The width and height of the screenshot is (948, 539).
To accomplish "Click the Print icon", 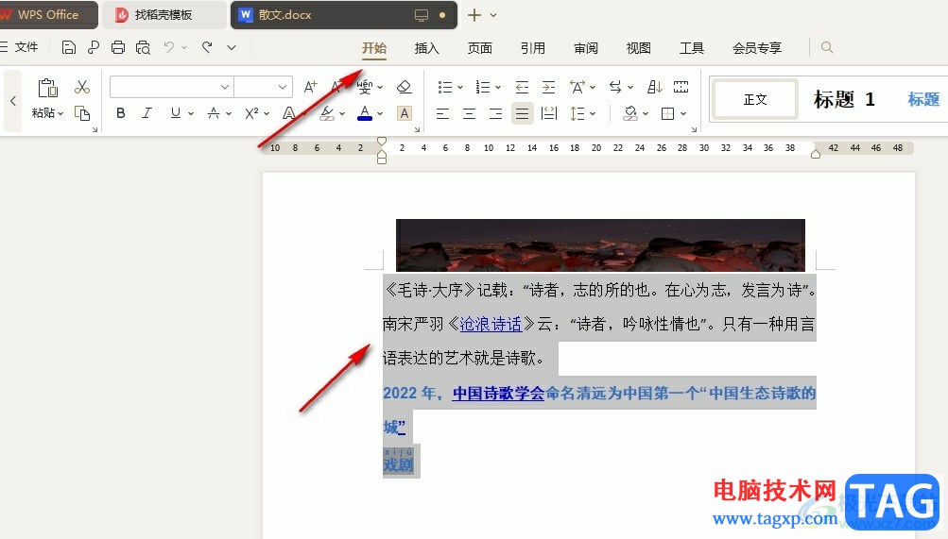I will pos(118,47).
